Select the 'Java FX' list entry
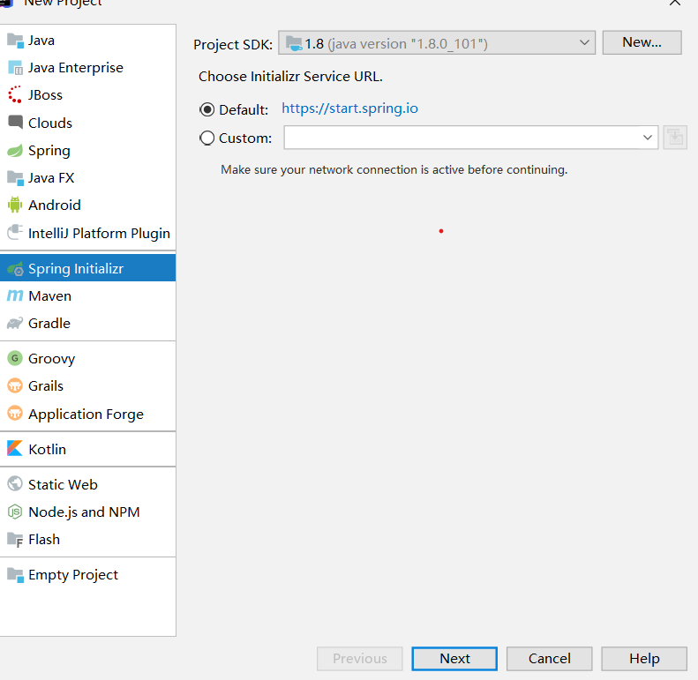Image resolution: width=698 pixels, height=680 pixels. 87,178
